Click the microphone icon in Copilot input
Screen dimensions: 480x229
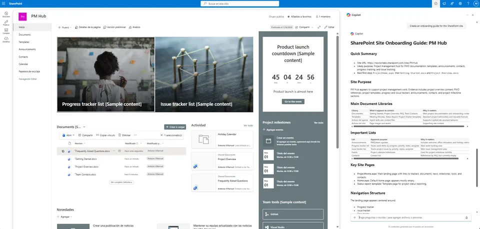(466, 217)
